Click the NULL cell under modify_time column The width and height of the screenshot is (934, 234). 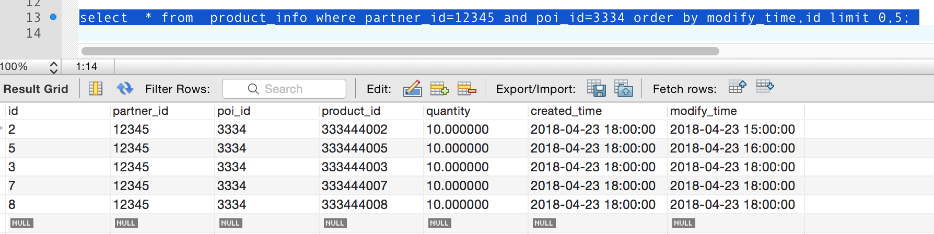[683, 223]
